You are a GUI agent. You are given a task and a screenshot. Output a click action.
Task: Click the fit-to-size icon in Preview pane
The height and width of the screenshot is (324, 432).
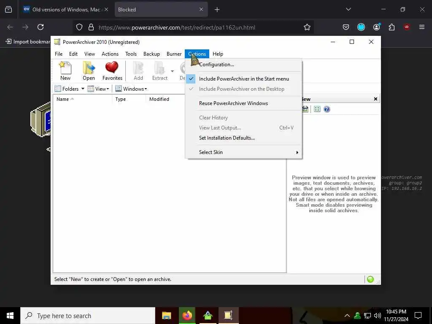(317, 109)
